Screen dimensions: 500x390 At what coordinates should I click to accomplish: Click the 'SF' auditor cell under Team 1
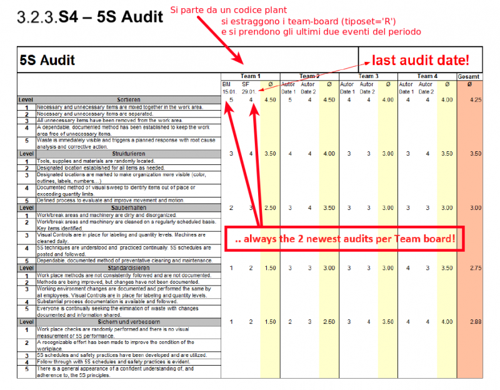tap(246, 84)
